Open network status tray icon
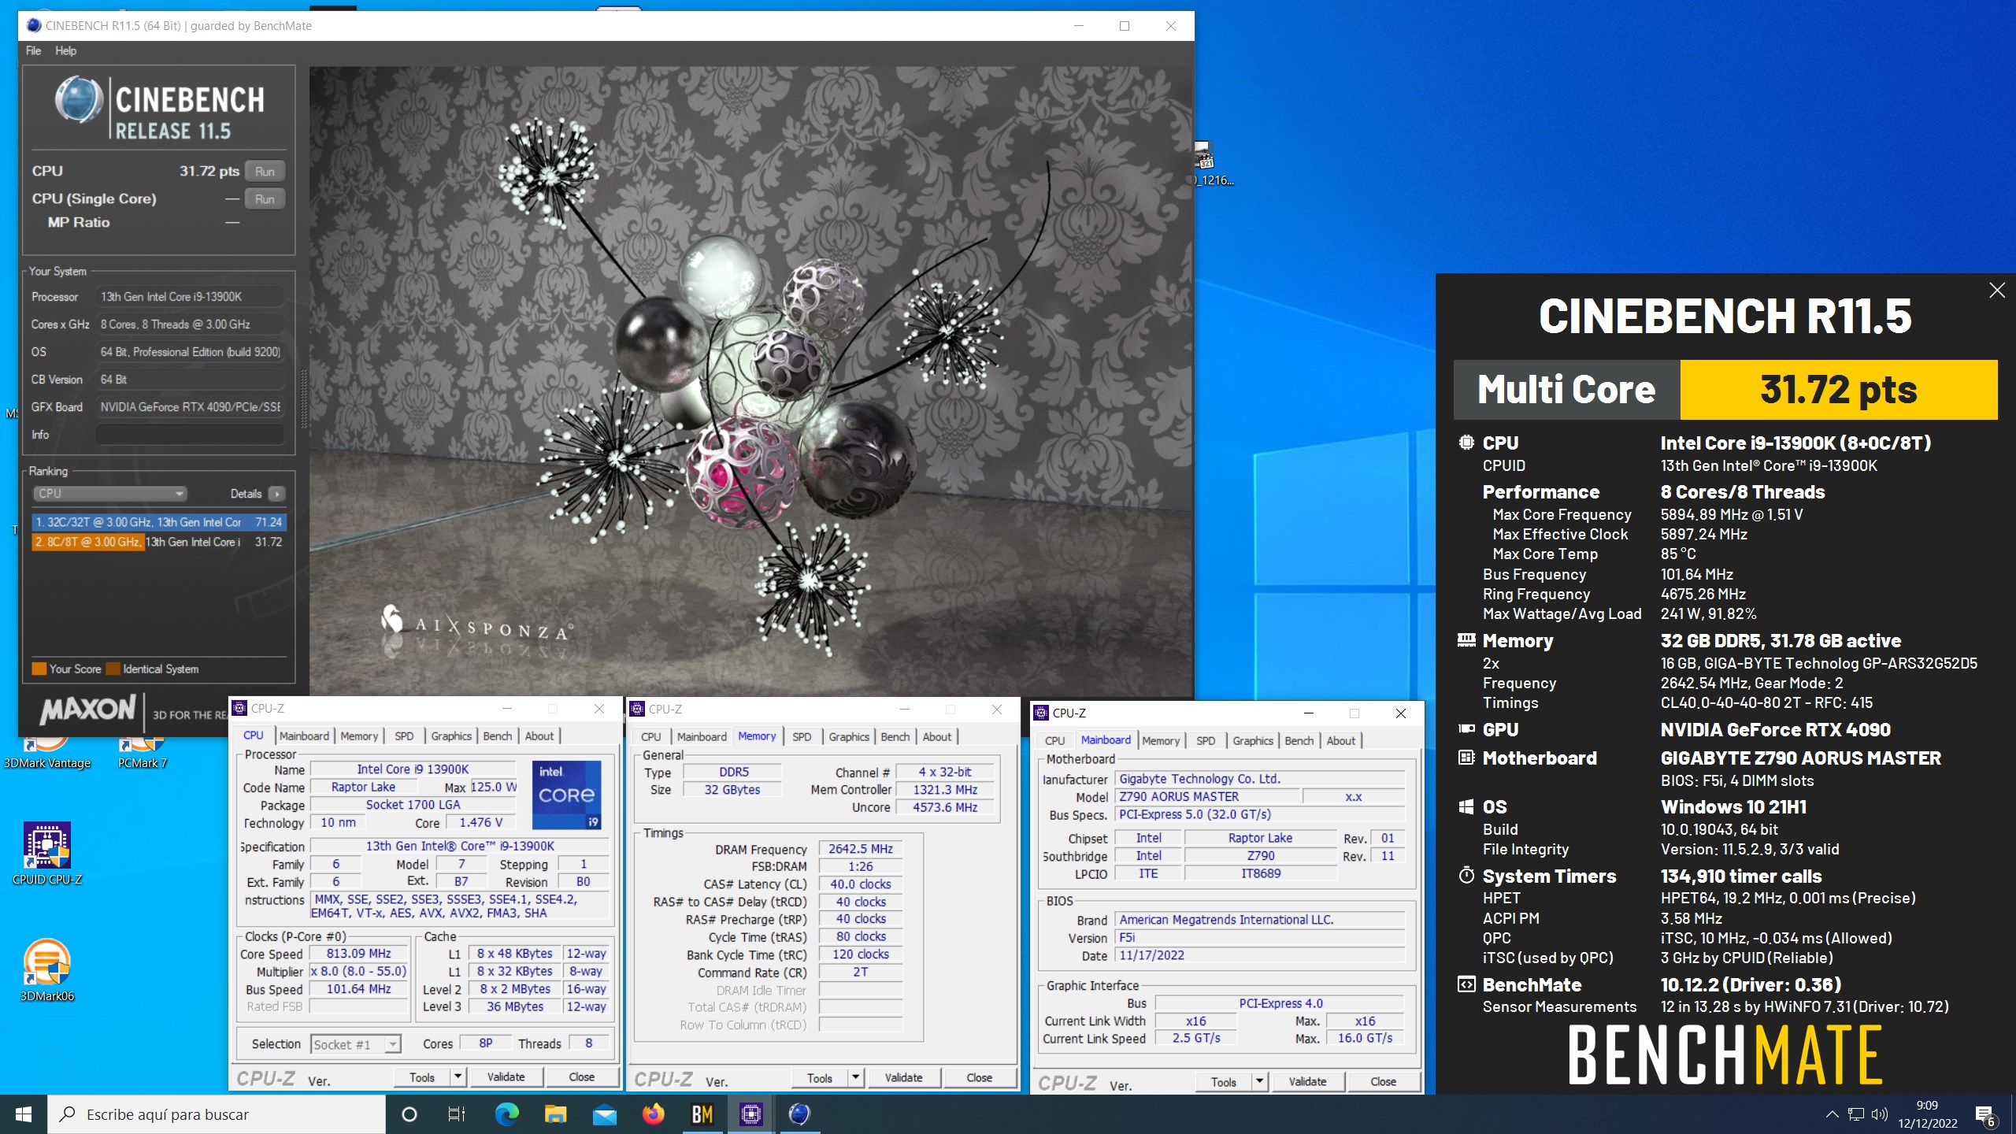 point(1856,1114)
